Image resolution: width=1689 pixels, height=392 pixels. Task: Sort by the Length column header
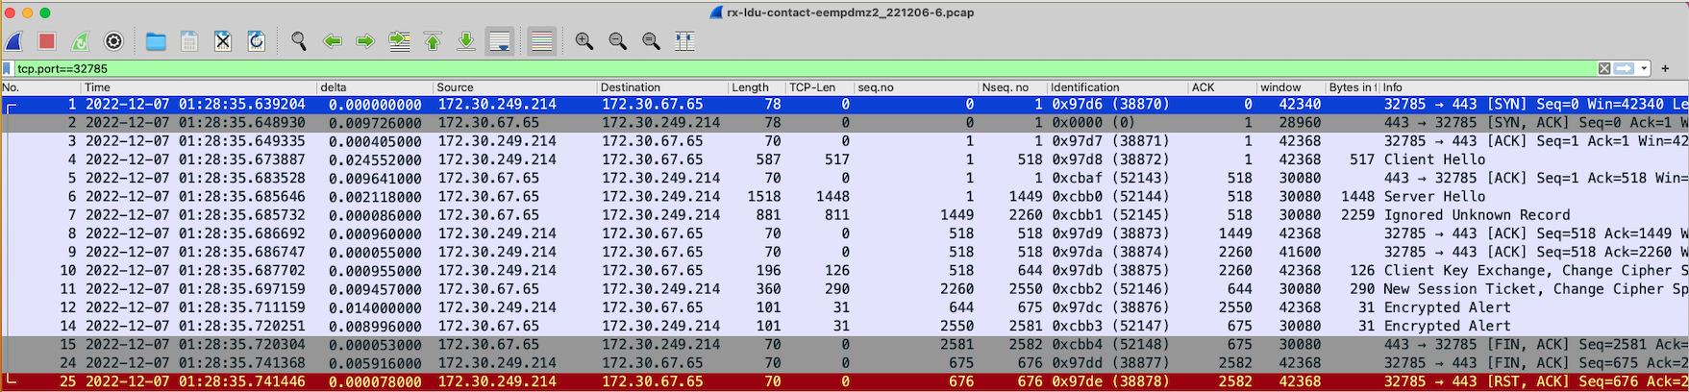[x=756, y=87]
